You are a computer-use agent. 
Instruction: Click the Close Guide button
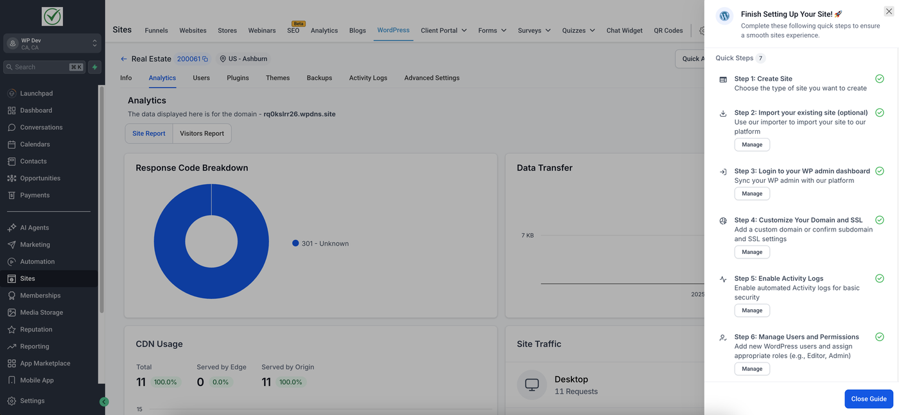[x=868, y=399]
